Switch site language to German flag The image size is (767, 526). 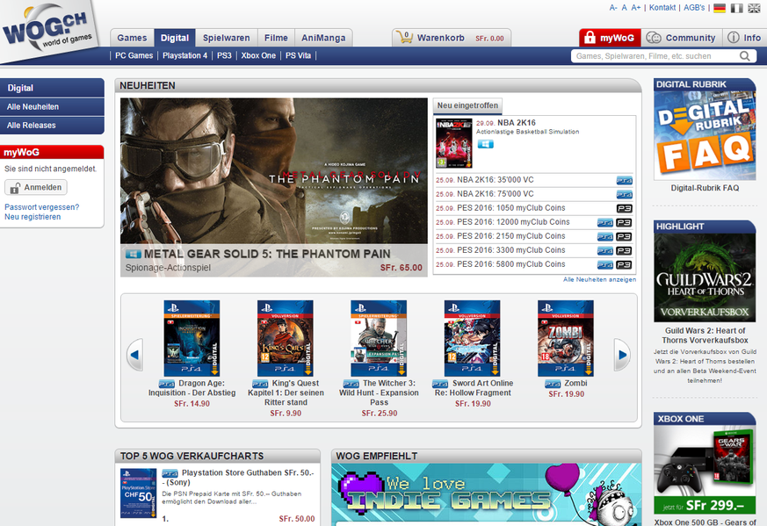720,8
